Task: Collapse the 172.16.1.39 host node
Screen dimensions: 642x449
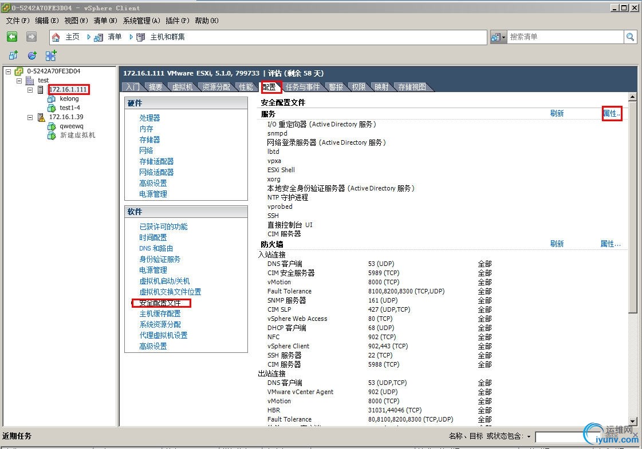Action: point(30,117)
